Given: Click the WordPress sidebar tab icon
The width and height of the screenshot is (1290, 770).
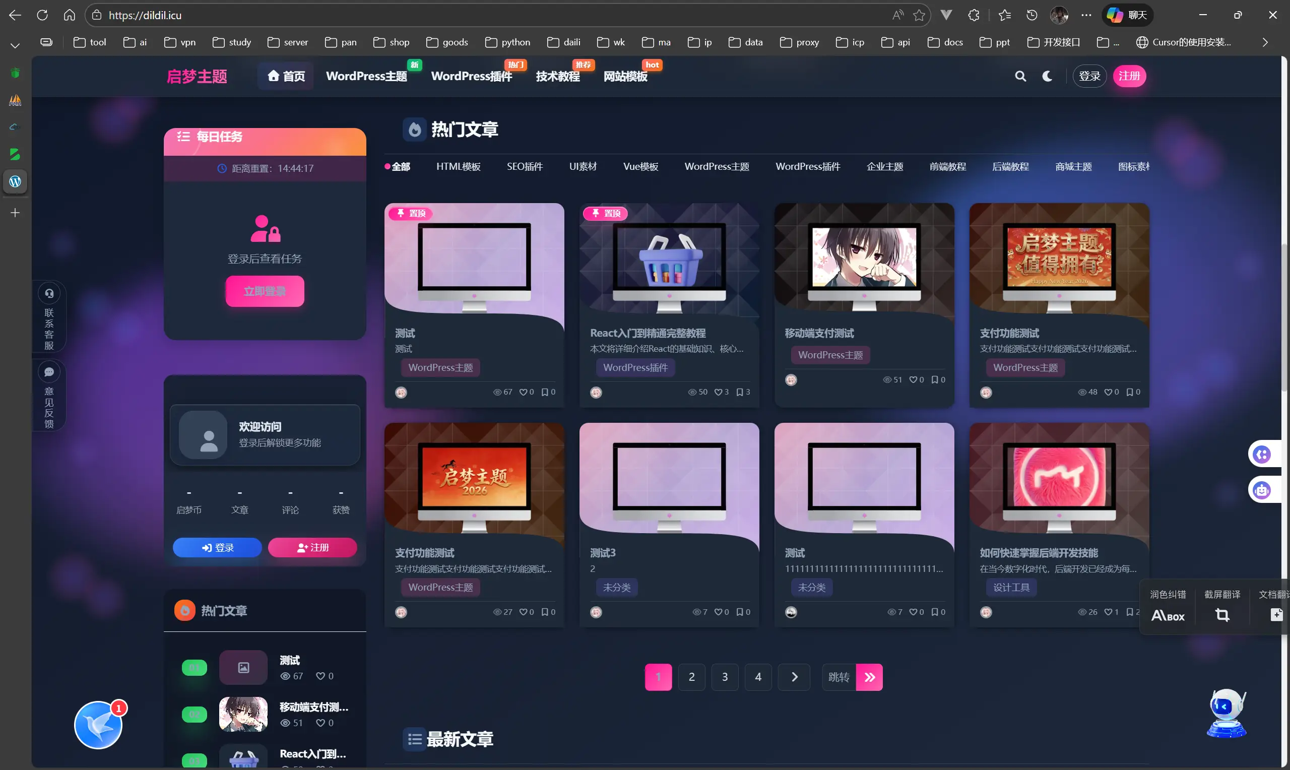Looking at the screenshot, I should pyautogui.click(x=15, y=181).
